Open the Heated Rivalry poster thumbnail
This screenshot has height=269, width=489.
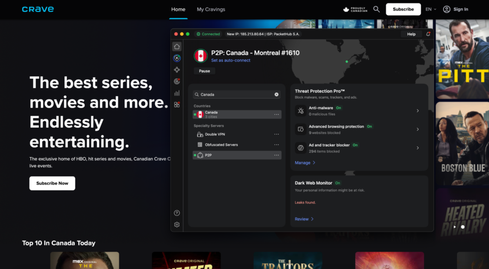462,215
